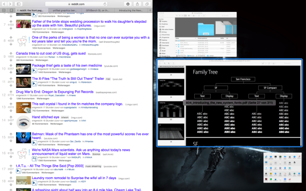Select the Finder window thumbnail

click(197, 34)
